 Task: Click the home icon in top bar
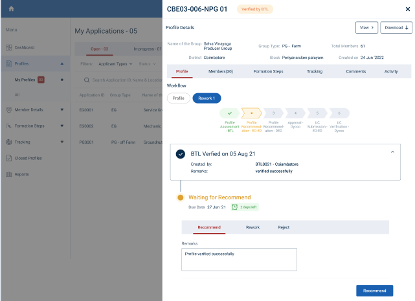click(x=11, y=8)
